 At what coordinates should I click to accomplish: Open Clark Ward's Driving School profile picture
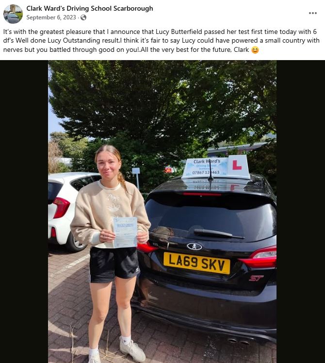[13, 14]
